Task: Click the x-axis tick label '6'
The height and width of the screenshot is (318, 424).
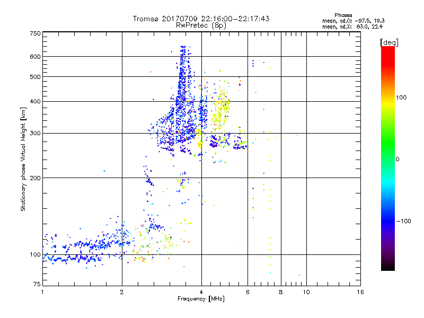Action: (248, 292)
